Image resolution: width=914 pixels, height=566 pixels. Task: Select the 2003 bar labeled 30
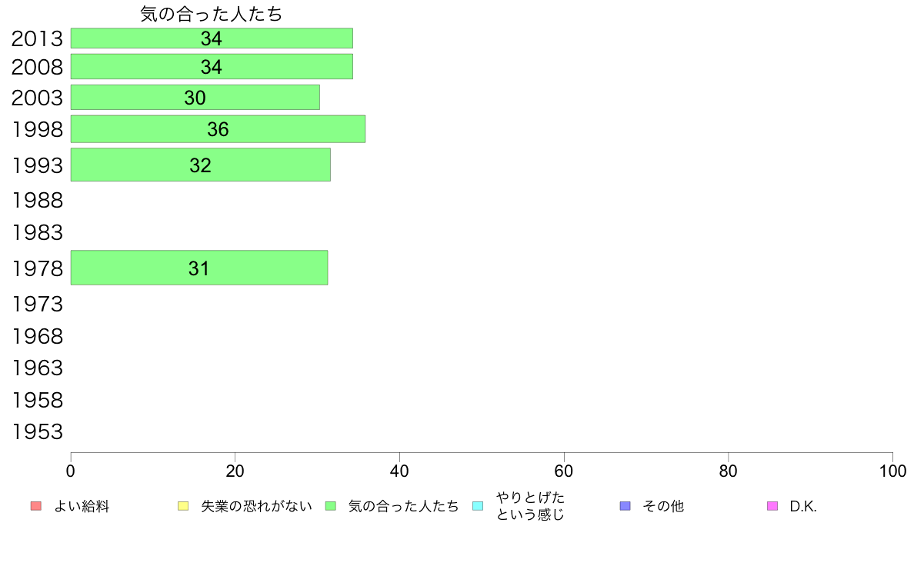[x=195, y=98]
